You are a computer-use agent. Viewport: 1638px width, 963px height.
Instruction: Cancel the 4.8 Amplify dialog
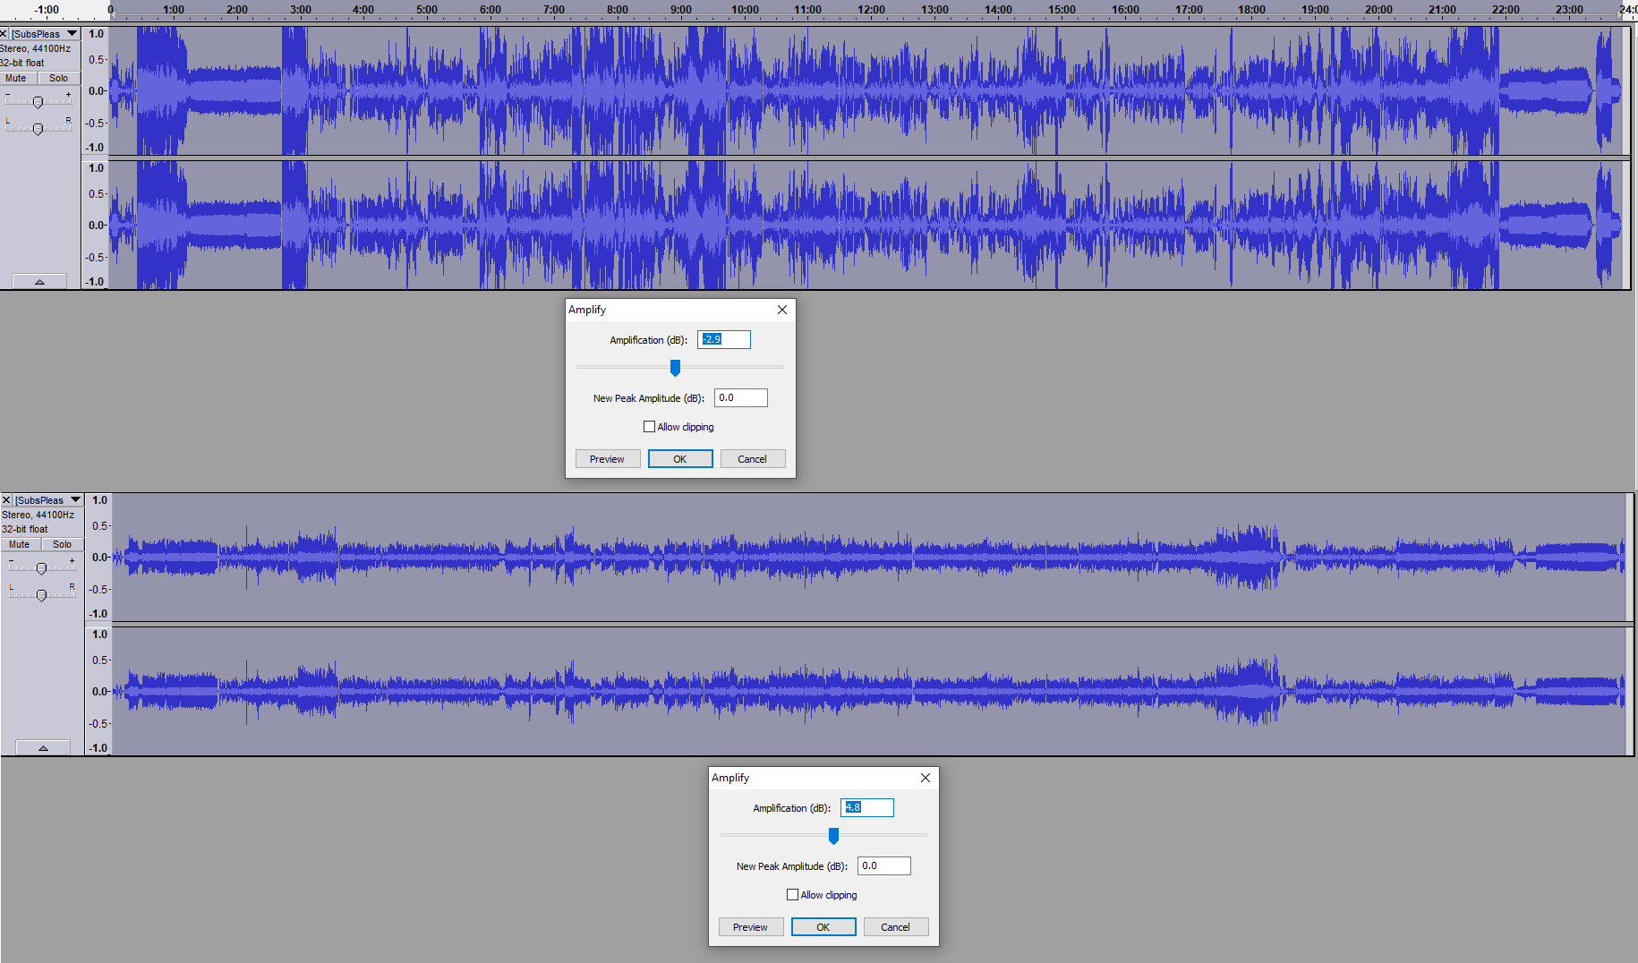tap(896, 927)
